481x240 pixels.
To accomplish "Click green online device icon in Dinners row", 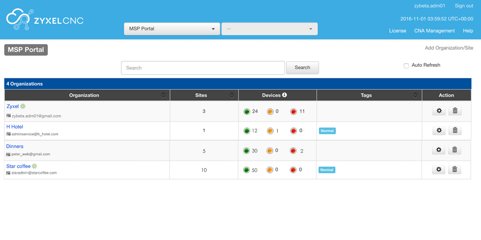I will pyautogui.click(x=247, y=151).
